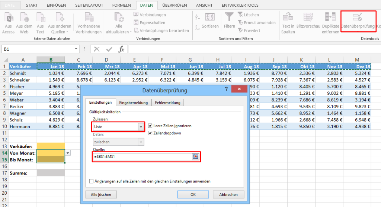Click Verknüpfungen bearbeiten
The height and width of the screenshot is (207, 381).
pos(161,31)
